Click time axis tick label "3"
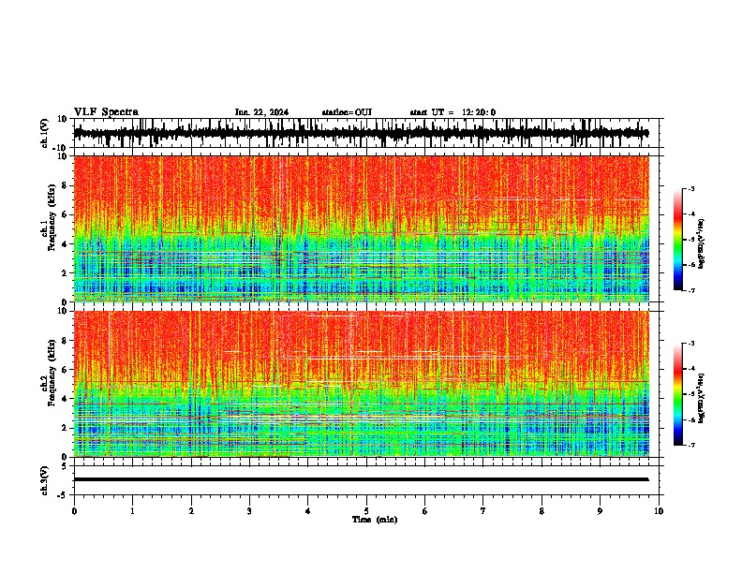 point(249,511)
